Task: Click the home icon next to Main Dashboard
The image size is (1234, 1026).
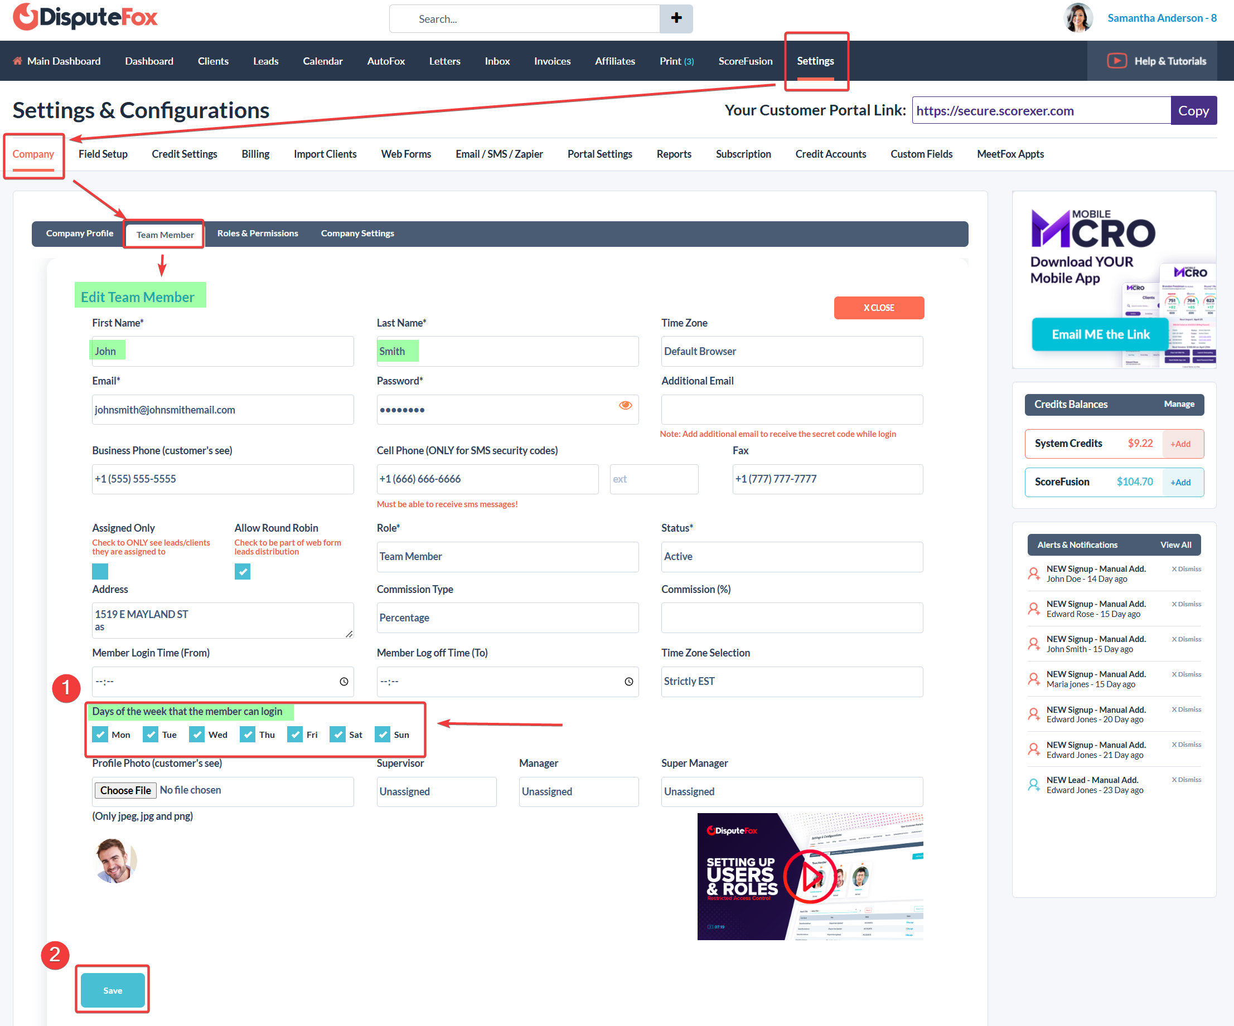Action: 18,61
